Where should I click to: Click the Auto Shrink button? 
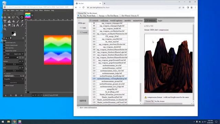click(13, 83)
